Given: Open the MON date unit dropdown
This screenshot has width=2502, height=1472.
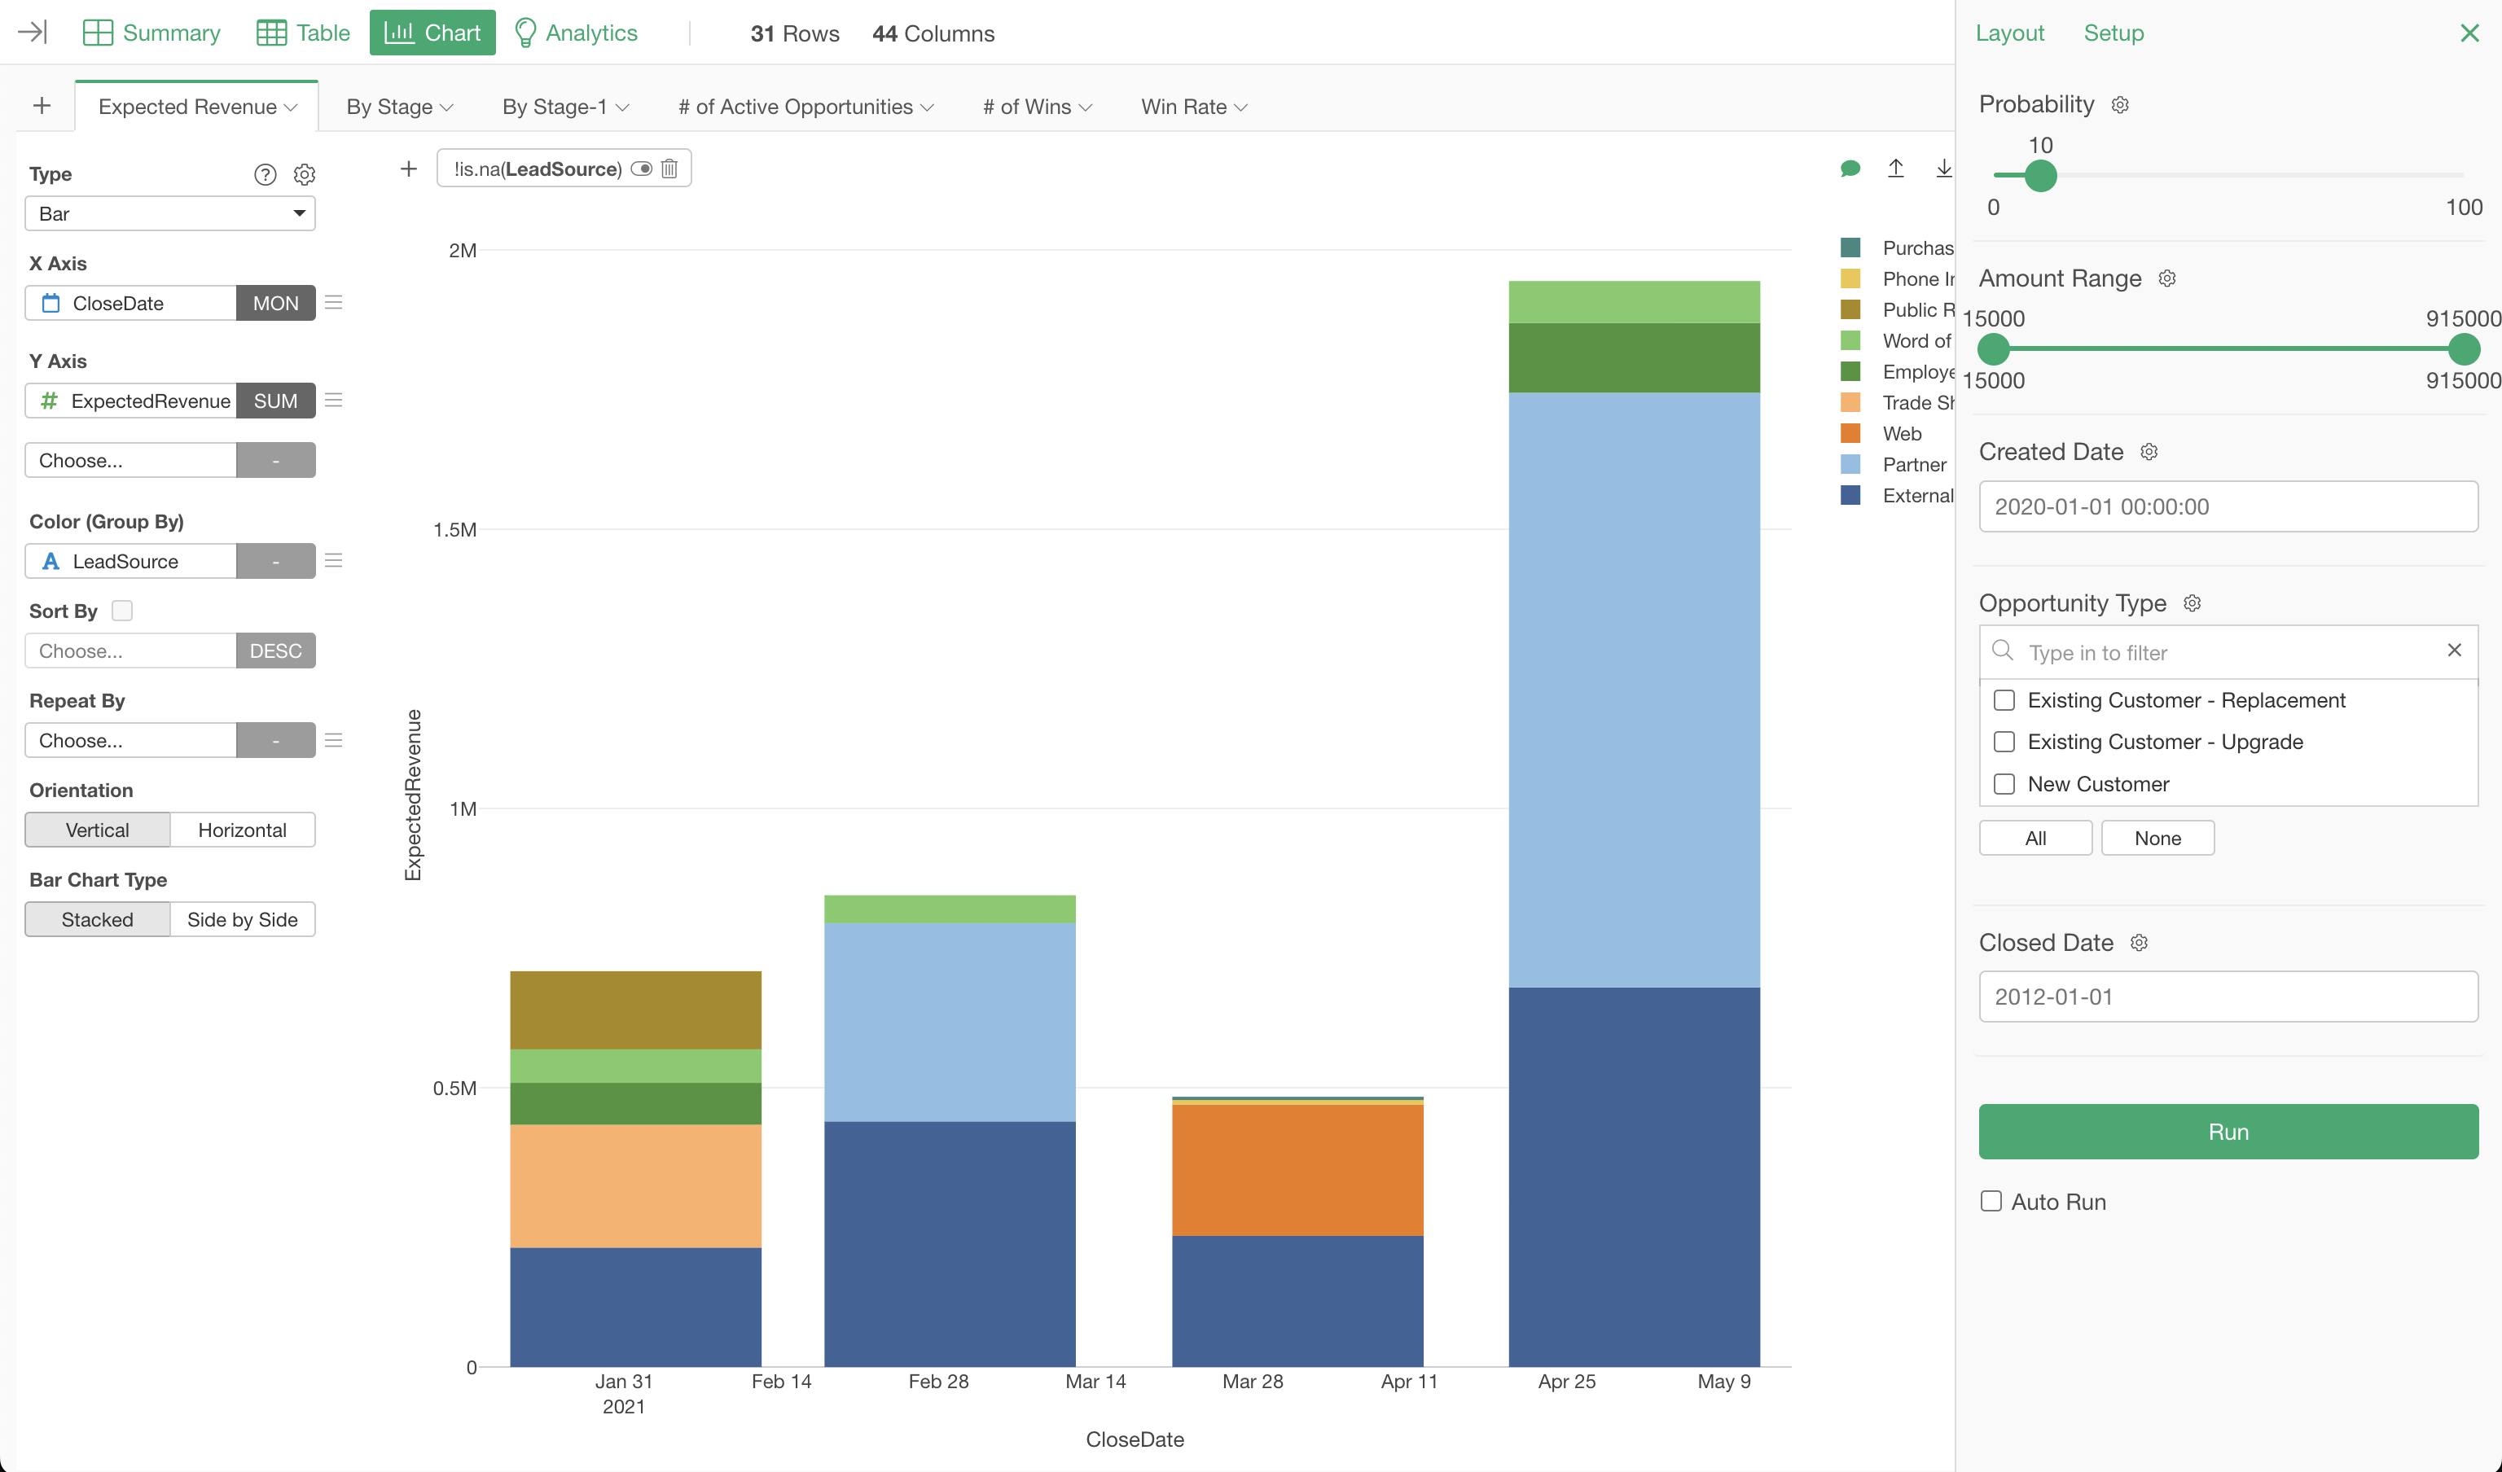Looking at the screenshot, I should tap(275, 303).
